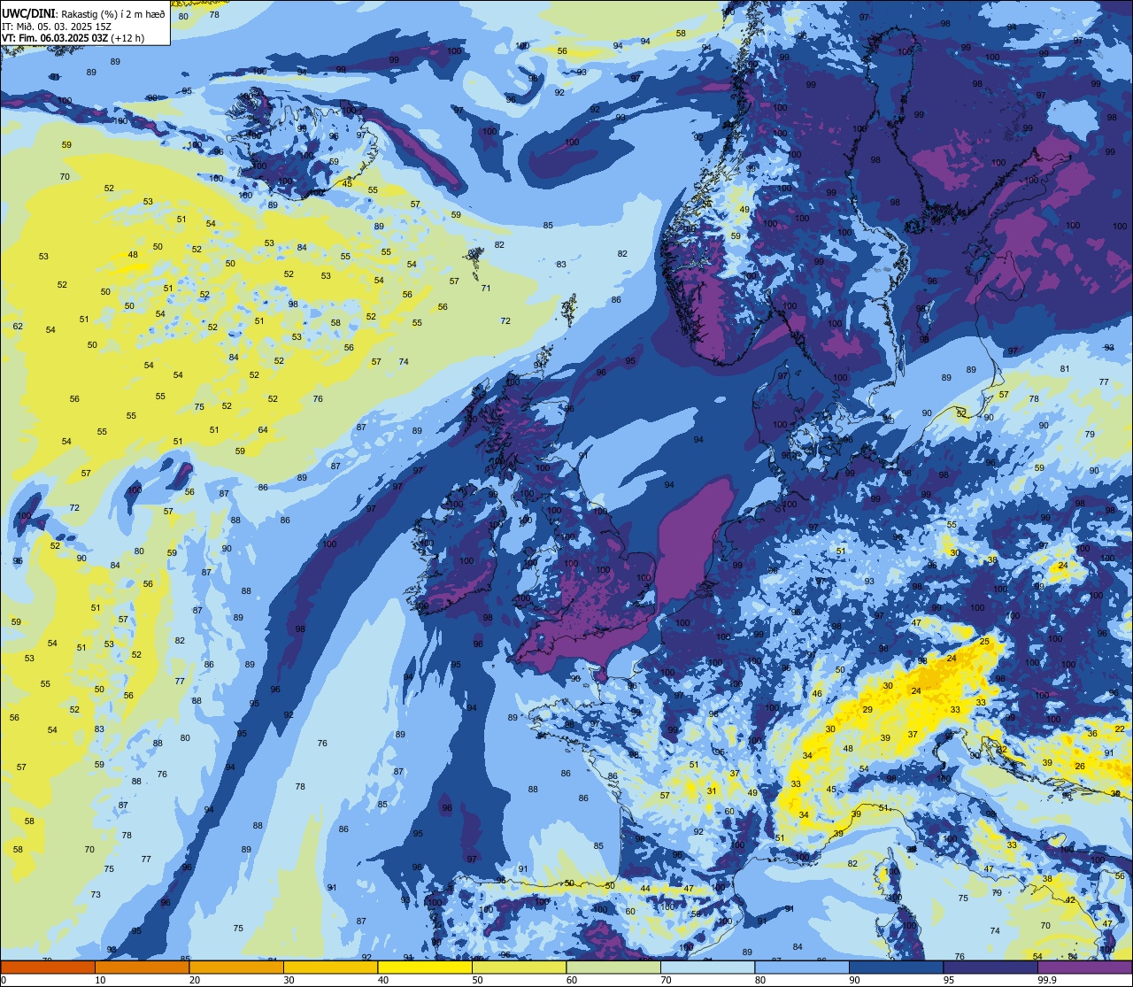The image size is (1133, 987).
Task: Click the 95 legend scale label
Action: (x=950, y=980)
